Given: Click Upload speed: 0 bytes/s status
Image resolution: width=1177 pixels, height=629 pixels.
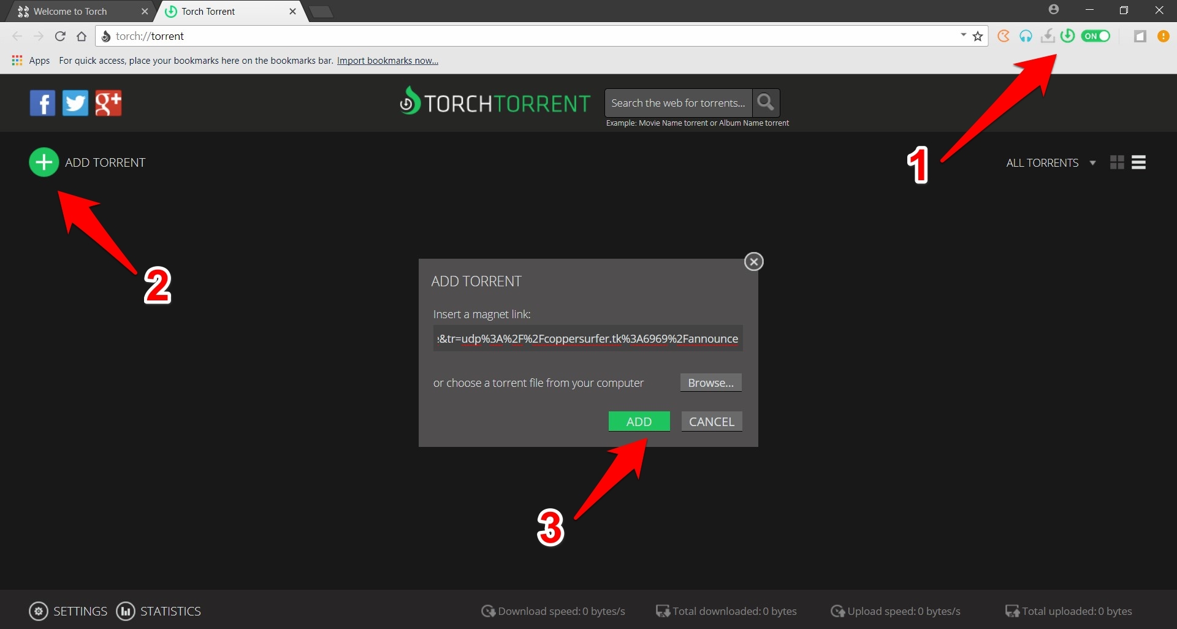Looking at the screenshot, I should [x=896, y=611].
